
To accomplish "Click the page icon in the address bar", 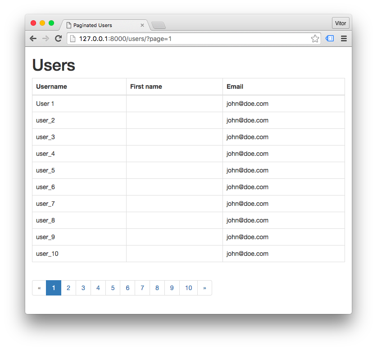I will coord(73,39).
